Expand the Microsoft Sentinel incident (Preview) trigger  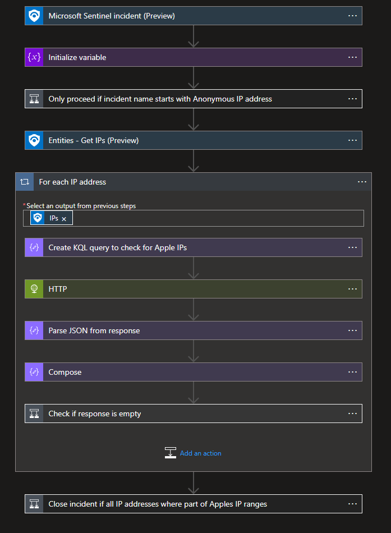(x=194, y=16)
